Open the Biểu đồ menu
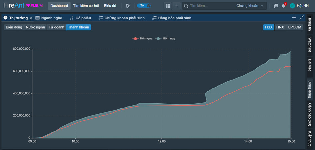This screenshot has width=315, height=150. [x=110, y=6]
